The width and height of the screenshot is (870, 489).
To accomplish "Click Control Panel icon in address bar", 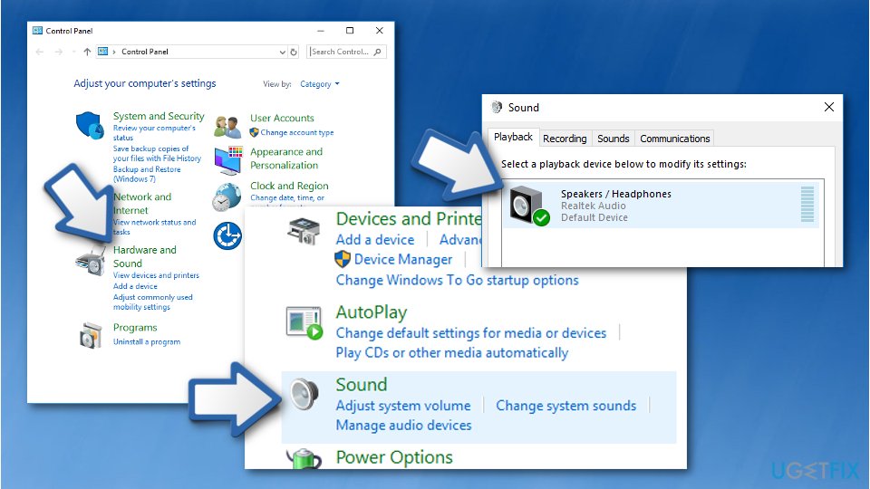I will click(x=102, y=52).
